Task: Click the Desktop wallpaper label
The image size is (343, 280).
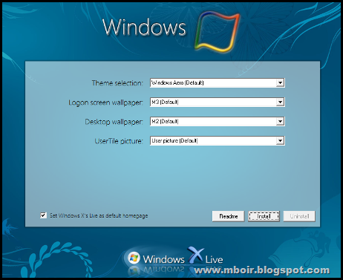Action: click(114, 122)
